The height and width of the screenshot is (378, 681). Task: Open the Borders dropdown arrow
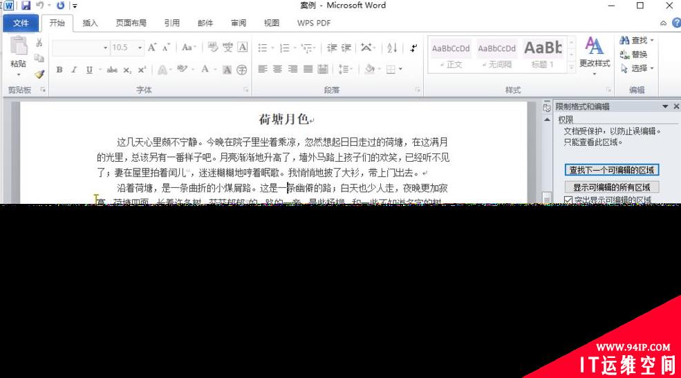coord(400,69)
